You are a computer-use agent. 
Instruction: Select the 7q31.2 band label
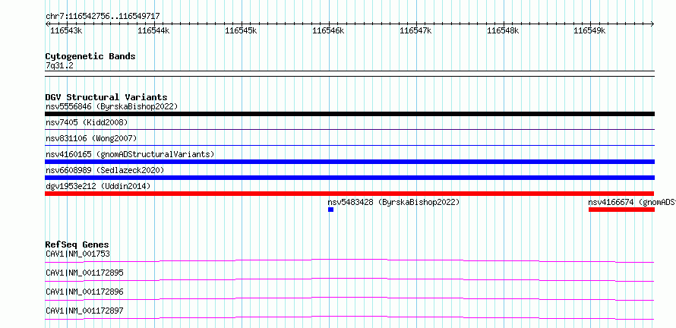(x=59, y=65)
